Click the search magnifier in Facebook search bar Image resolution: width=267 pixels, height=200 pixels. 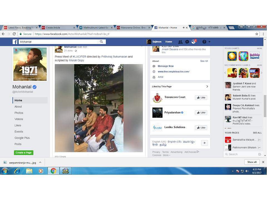(101, 42)
